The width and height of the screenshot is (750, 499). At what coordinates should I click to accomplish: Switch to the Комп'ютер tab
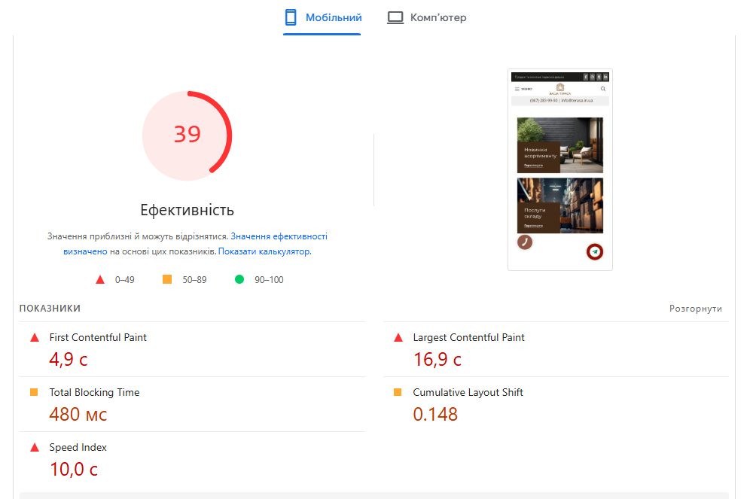tap(427, 17)
